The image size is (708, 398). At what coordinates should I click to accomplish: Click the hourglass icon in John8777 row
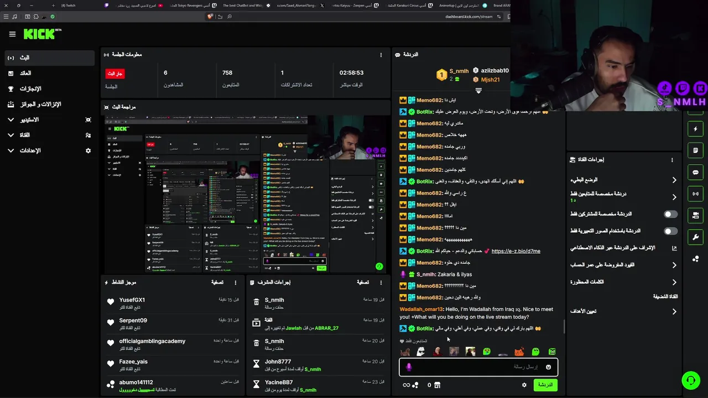coord(256,364)
